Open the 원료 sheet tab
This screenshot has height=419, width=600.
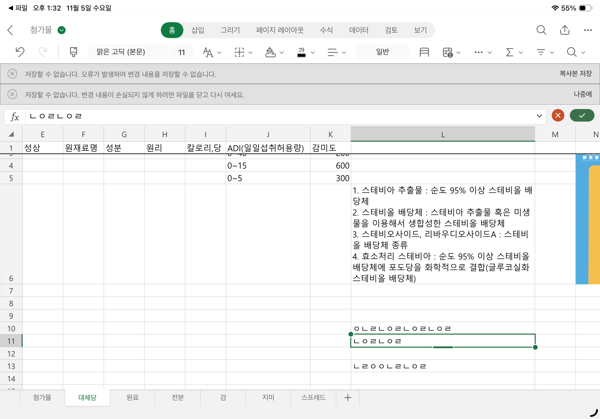point(132,397)
